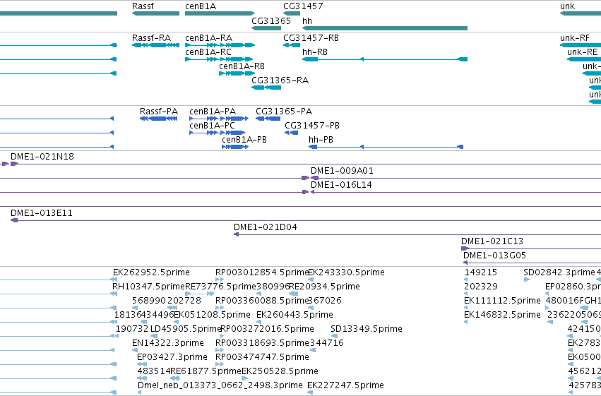Click the CG31457-PB coding feature

(x=291, y=133)
